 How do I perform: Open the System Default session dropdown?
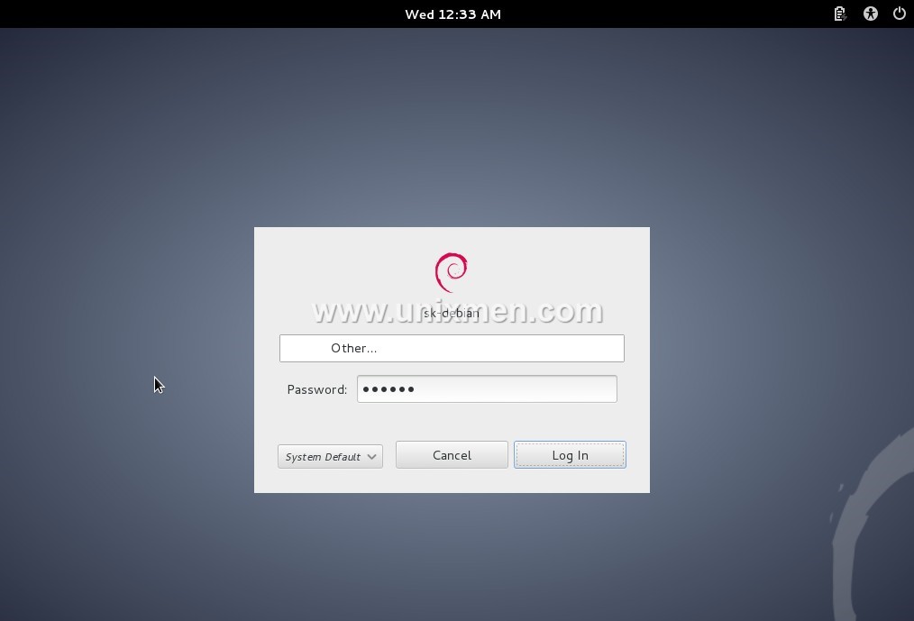[x=330, y=457]
